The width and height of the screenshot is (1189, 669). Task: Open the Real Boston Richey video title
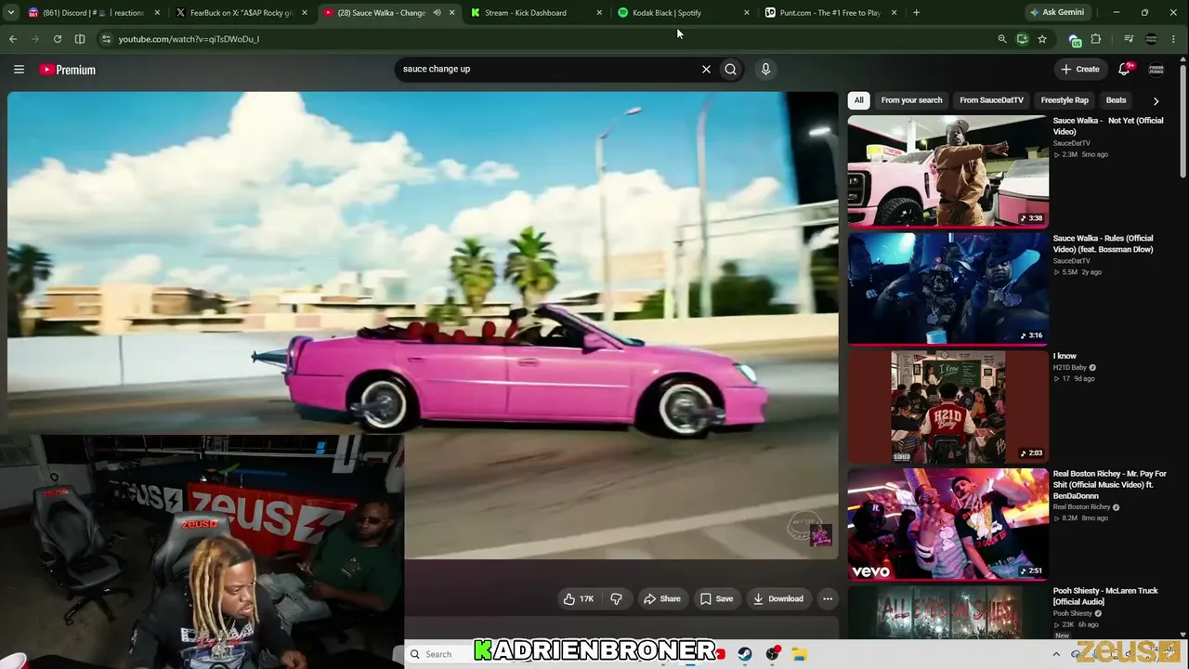point(1110,484)
